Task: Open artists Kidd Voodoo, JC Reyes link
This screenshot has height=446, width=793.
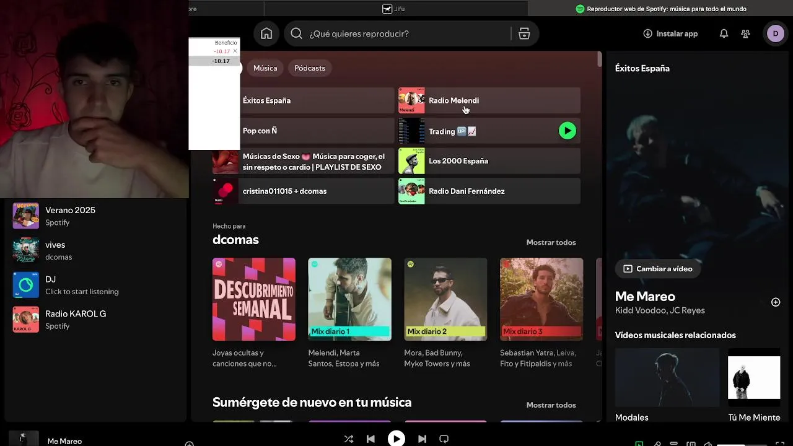Action: [660, 310]
